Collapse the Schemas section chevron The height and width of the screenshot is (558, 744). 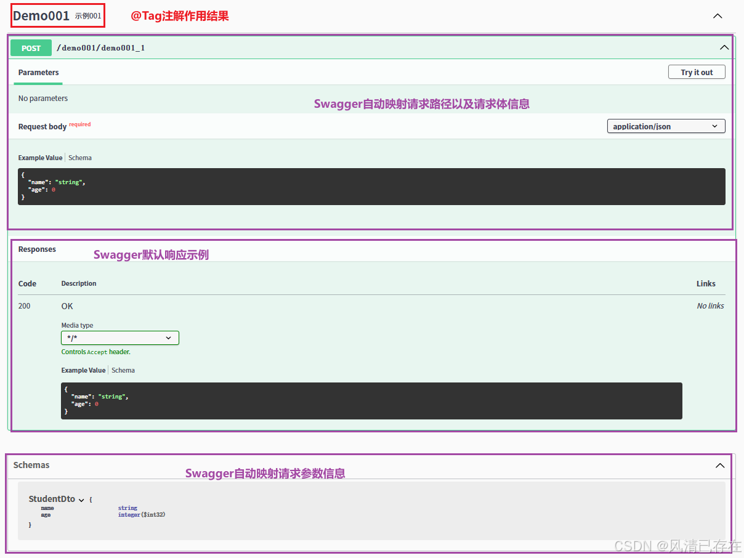coord(720,466)
